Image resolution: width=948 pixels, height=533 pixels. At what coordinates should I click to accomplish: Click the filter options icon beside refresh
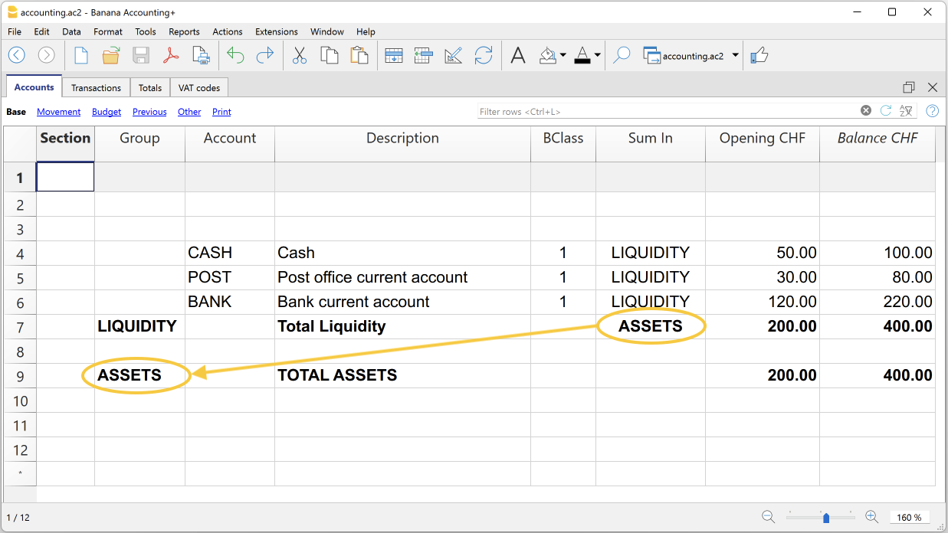[907, 110]
